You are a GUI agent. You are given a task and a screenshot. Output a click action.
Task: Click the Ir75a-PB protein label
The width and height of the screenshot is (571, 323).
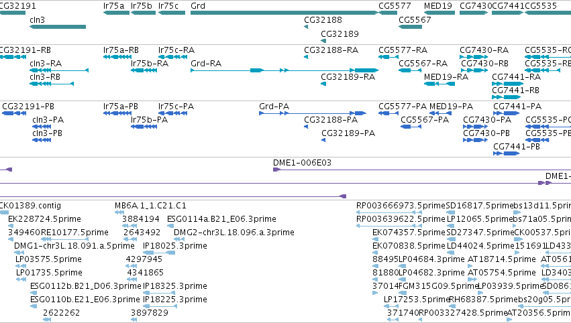121,106
